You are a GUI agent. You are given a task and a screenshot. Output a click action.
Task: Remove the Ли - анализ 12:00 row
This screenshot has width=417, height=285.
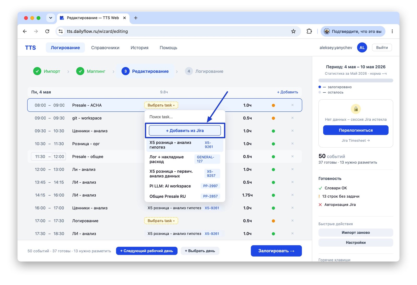(292, 169)
